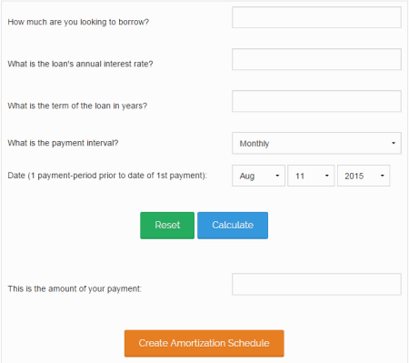Viewport: 409px width, 363px height.
Task: Click the payment amount result field
Action: pyautogui.click(x=316, y=284)
